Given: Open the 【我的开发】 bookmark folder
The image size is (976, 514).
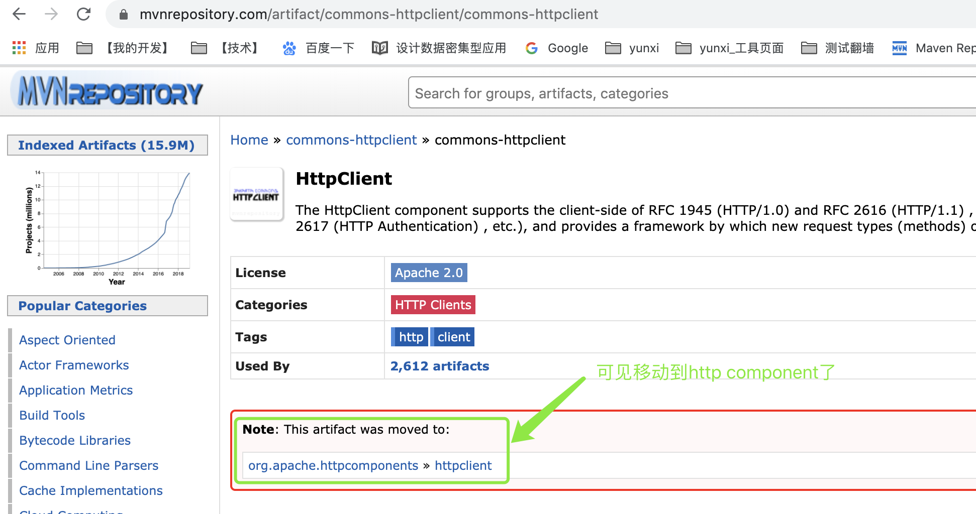Looking at the screenshot, I should [123, 48].
